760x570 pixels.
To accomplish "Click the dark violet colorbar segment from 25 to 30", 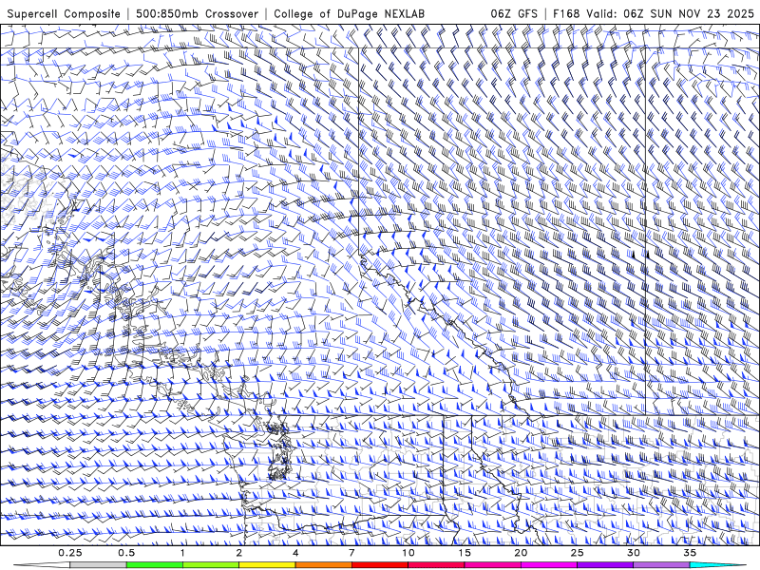I will pos(605,565).
